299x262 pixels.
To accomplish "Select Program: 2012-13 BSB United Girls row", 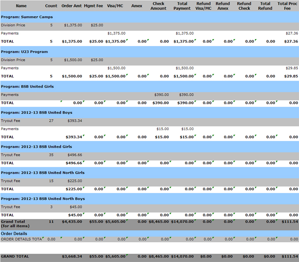I will [x=149, y=147].
